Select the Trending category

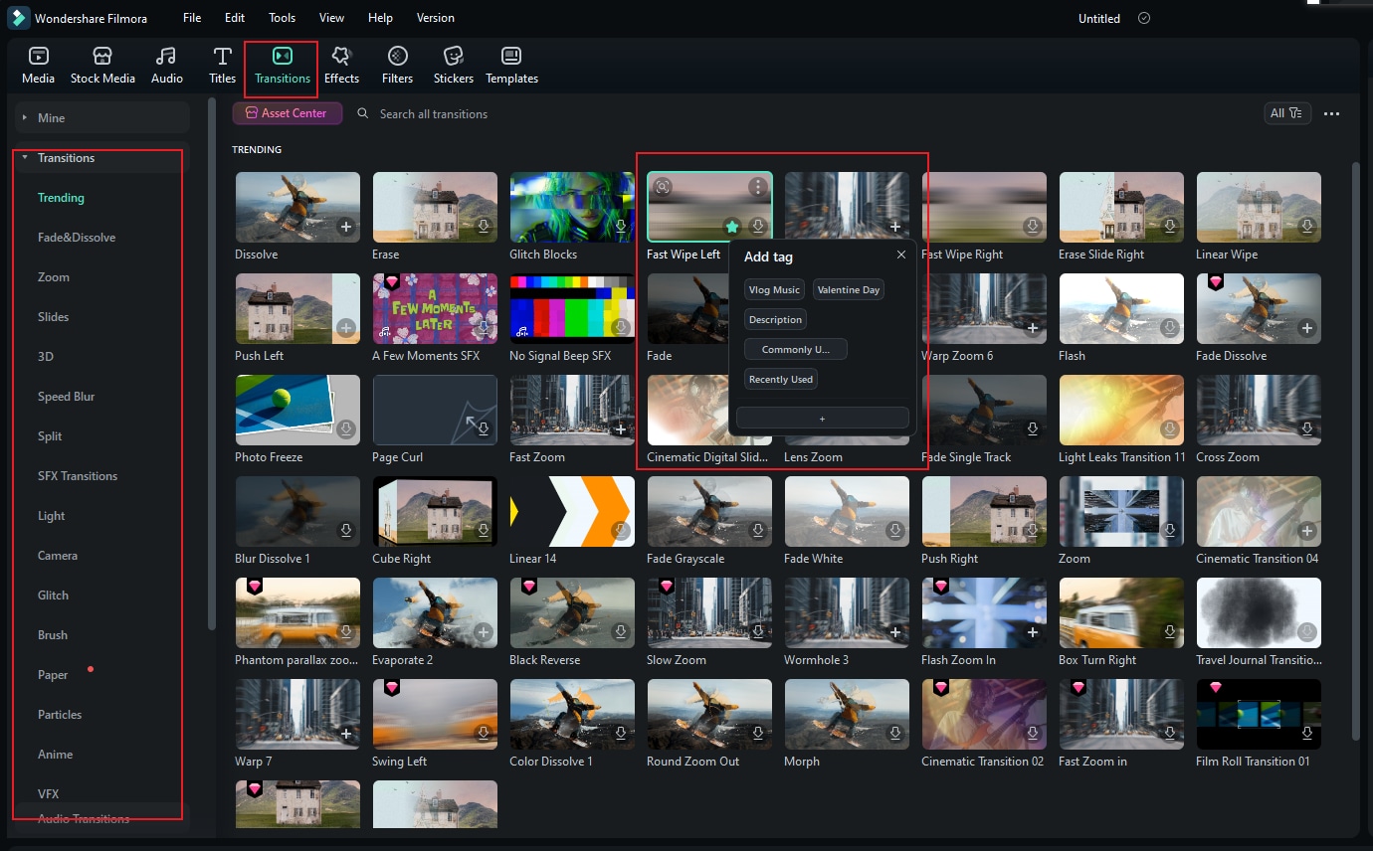[61, 198]
